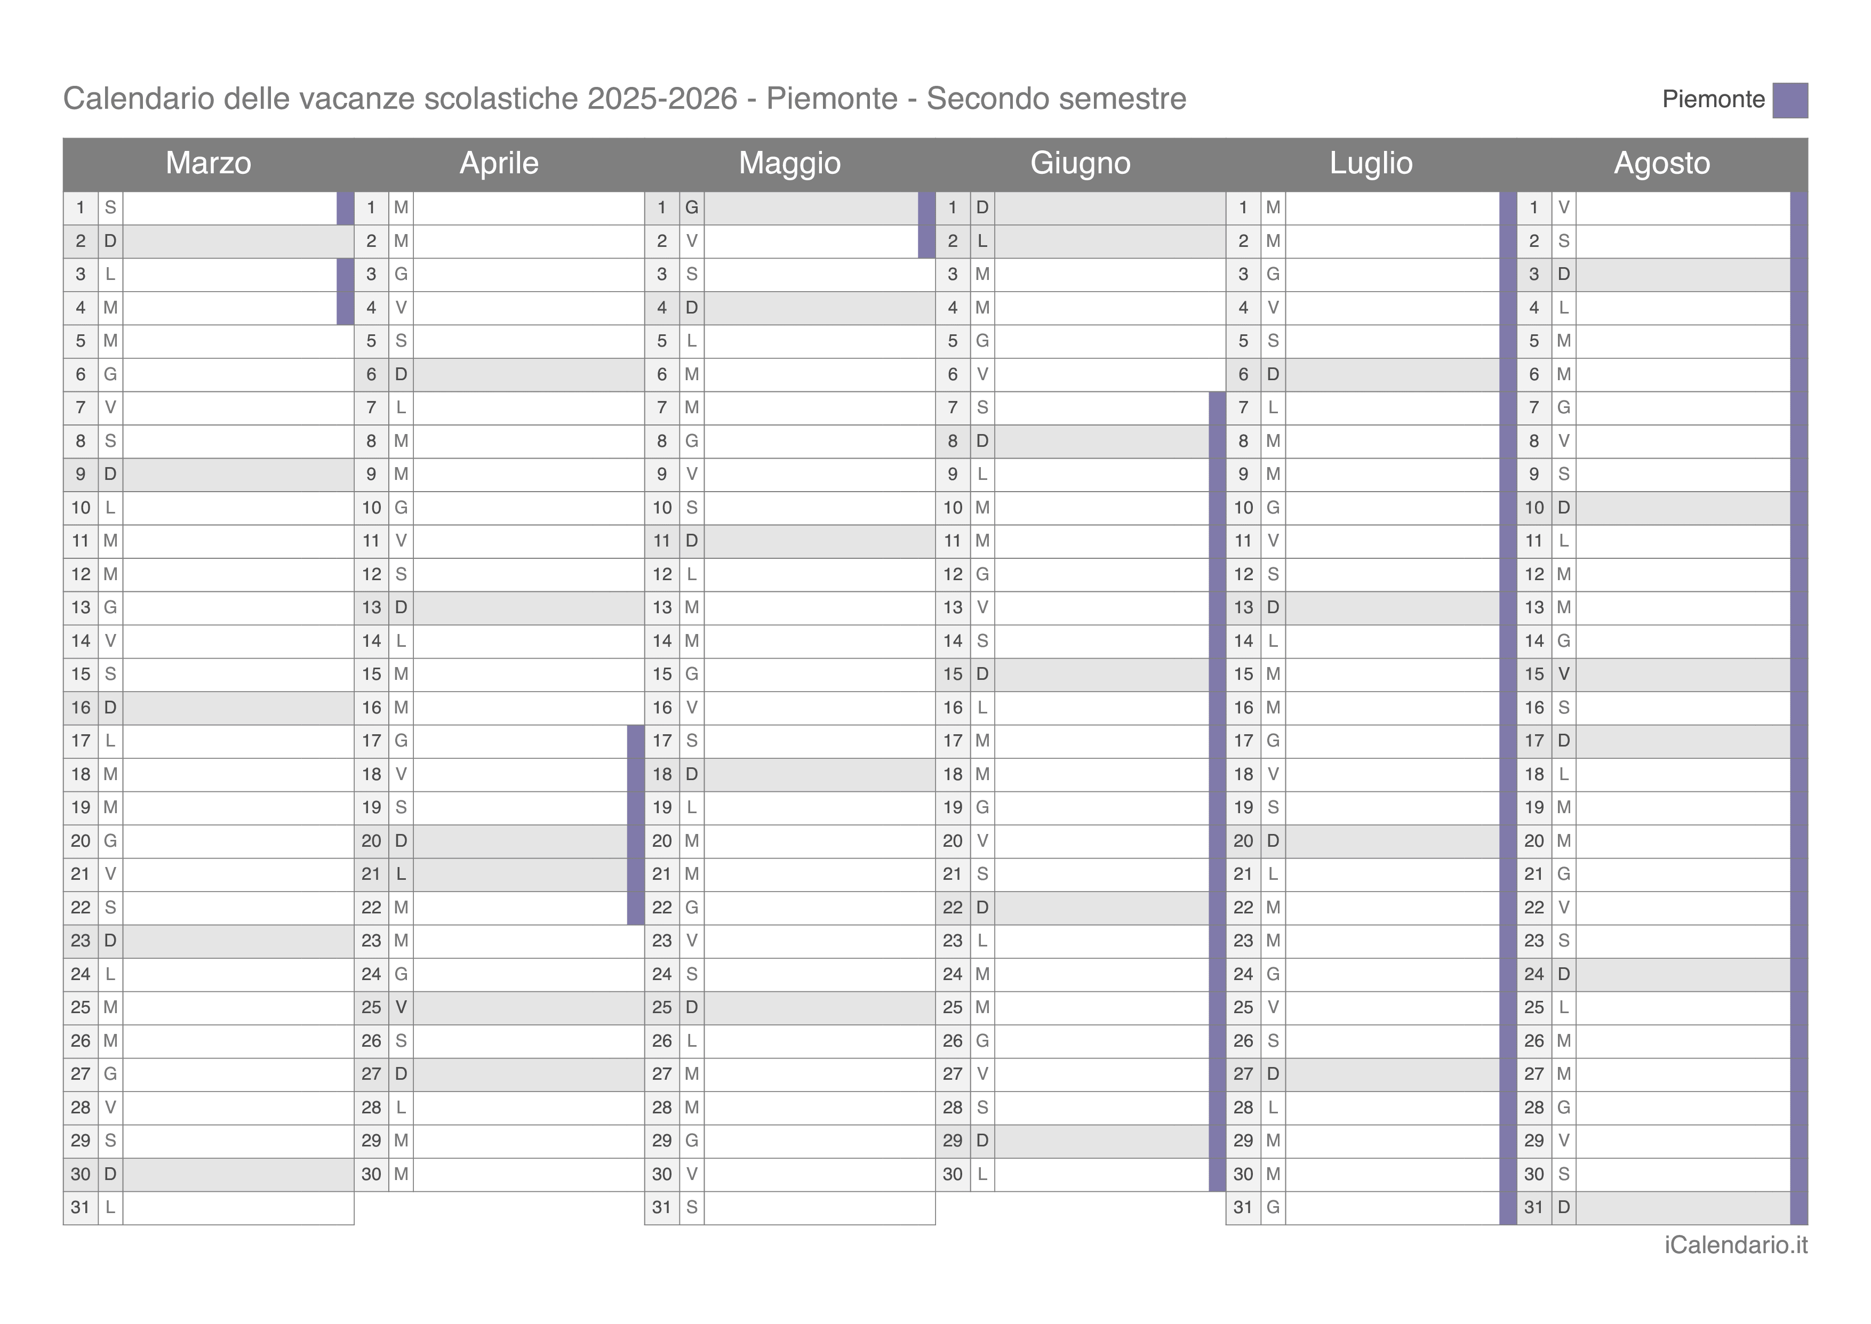The image size is (1871, 1324).
Task: Select the Agosto month header
Action: (x=1662, y=164)
